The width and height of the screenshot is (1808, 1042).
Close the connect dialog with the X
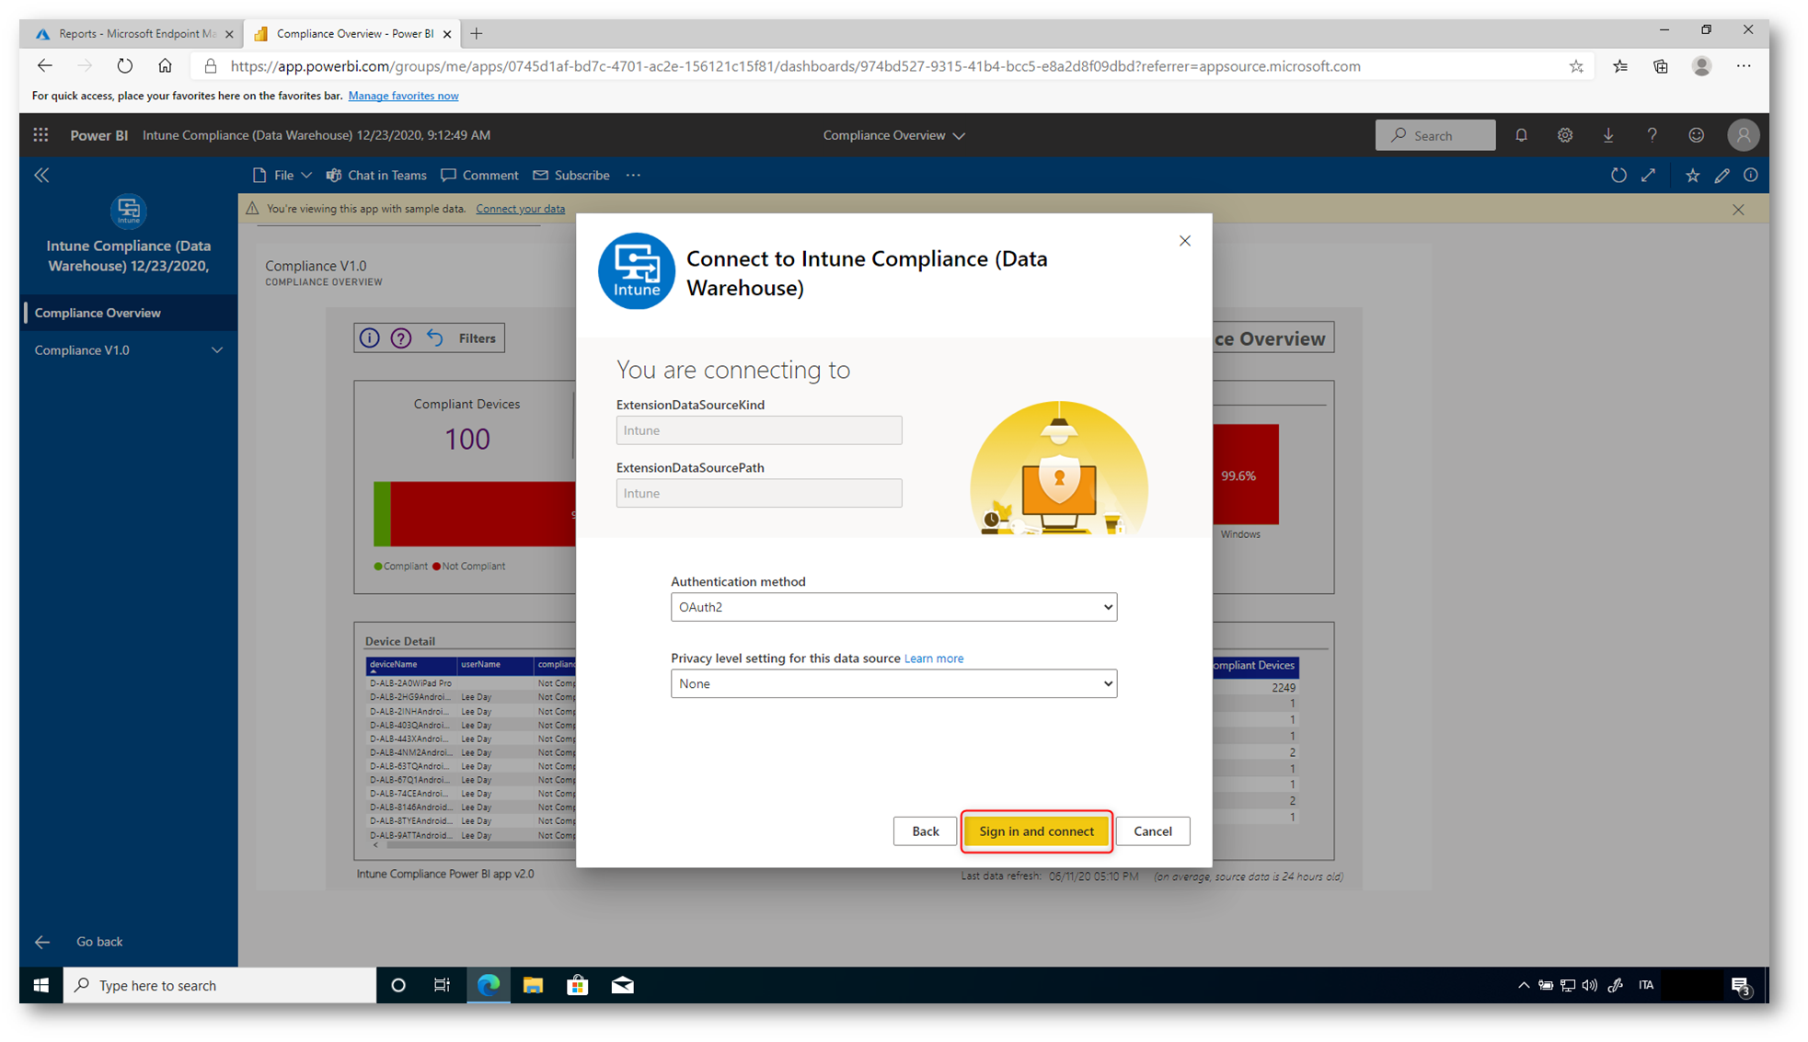(x=1185, y=241)
